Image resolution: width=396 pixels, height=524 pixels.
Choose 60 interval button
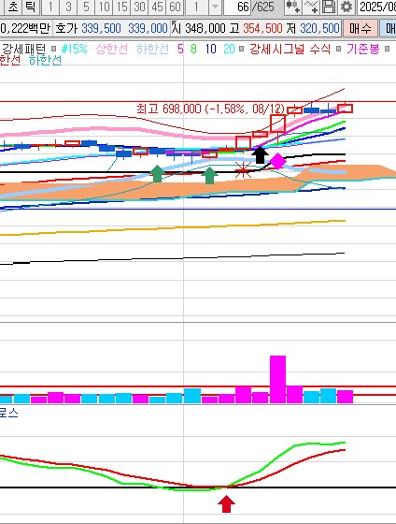175,7
